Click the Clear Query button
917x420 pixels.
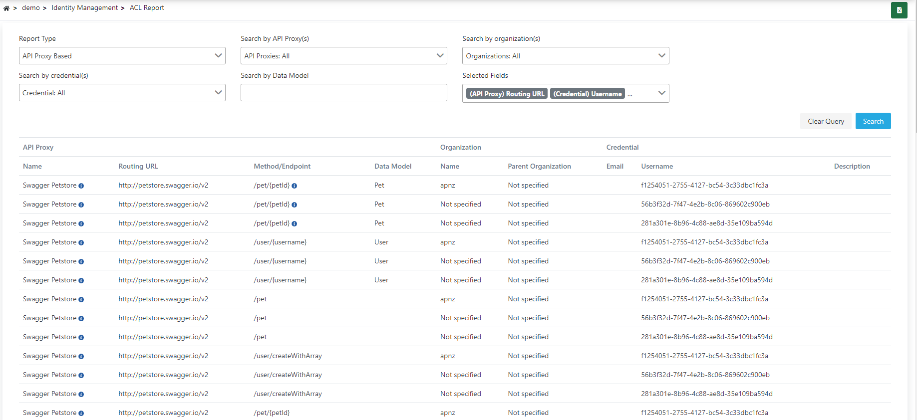point(826,121)
